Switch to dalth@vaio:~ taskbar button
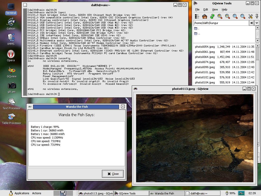This screenshot has height=196, width=261. coord(203,193)
